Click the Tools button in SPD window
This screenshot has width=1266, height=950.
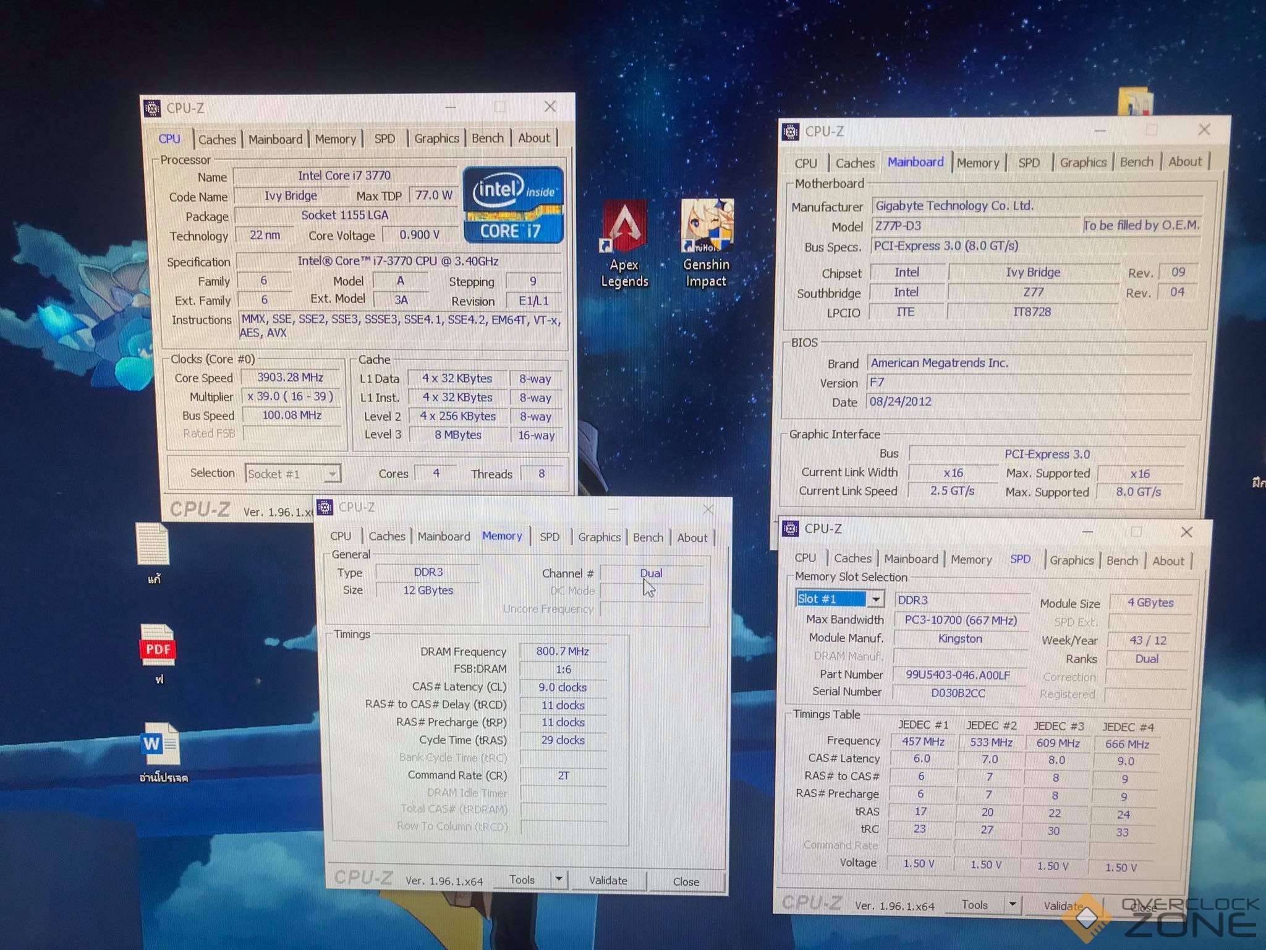pyautogui.click(x=974, y=905)
